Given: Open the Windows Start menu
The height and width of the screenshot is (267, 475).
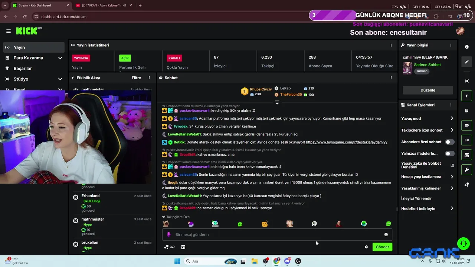Looking at the screenshot, I should [177, 261].
